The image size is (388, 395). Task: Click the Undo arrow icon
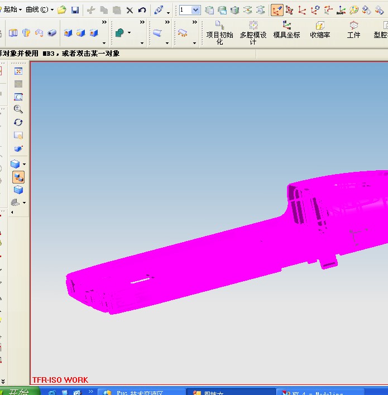142,10
